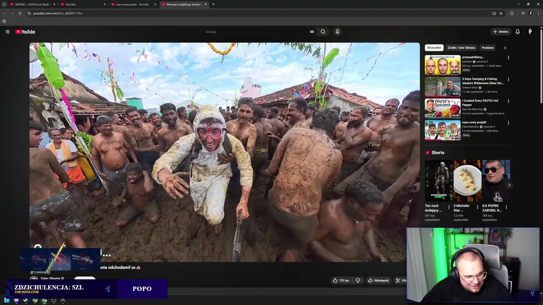Click the scissors Klip button
Viewport: 543px width, 305px height.
click(x=400, y=280)
